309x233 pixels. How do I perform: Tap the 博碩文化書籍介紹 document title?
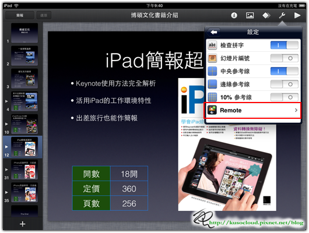coord(154,15)
